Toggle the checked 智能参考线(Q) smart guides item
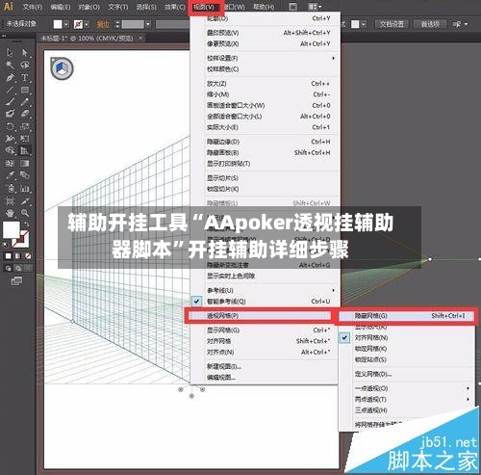Viewport: 481px width, 475px height. [x=265, y=302]
